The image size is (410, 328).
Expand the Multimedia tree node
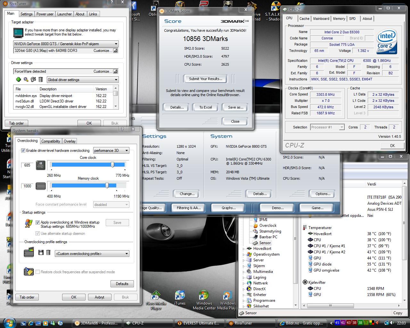[244, 272]
